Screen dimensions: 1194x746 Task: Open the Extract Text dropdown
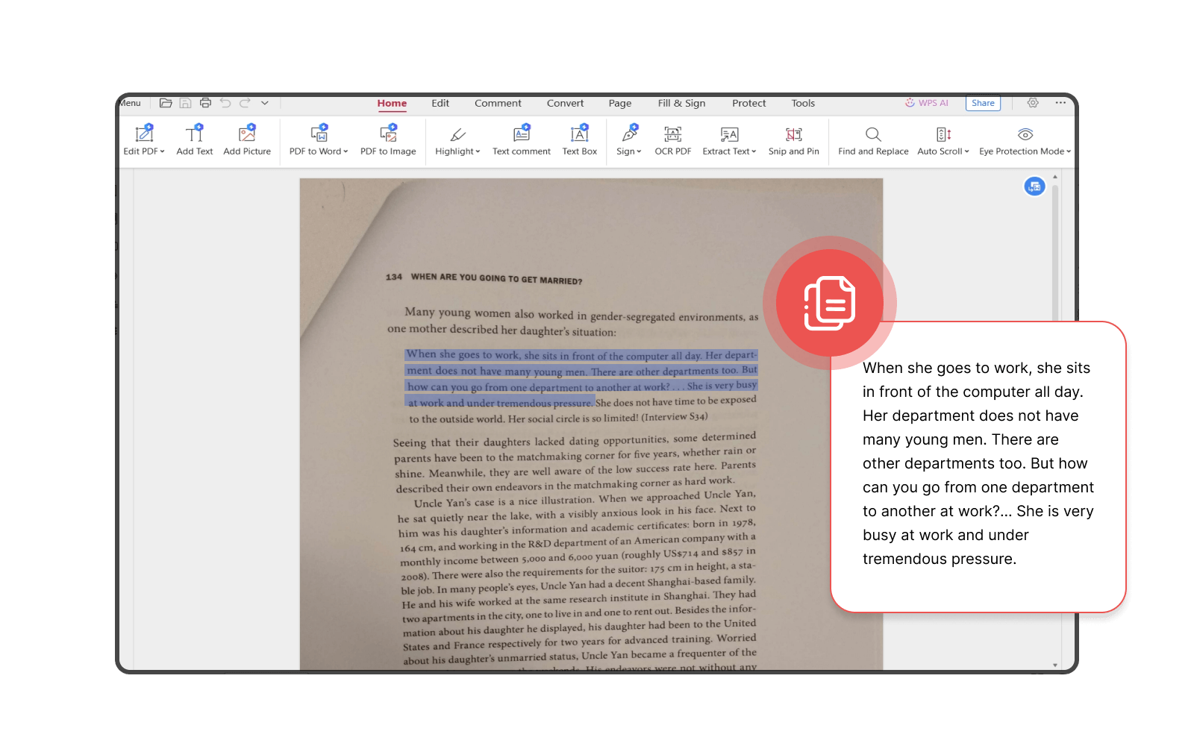click(729, 140)
